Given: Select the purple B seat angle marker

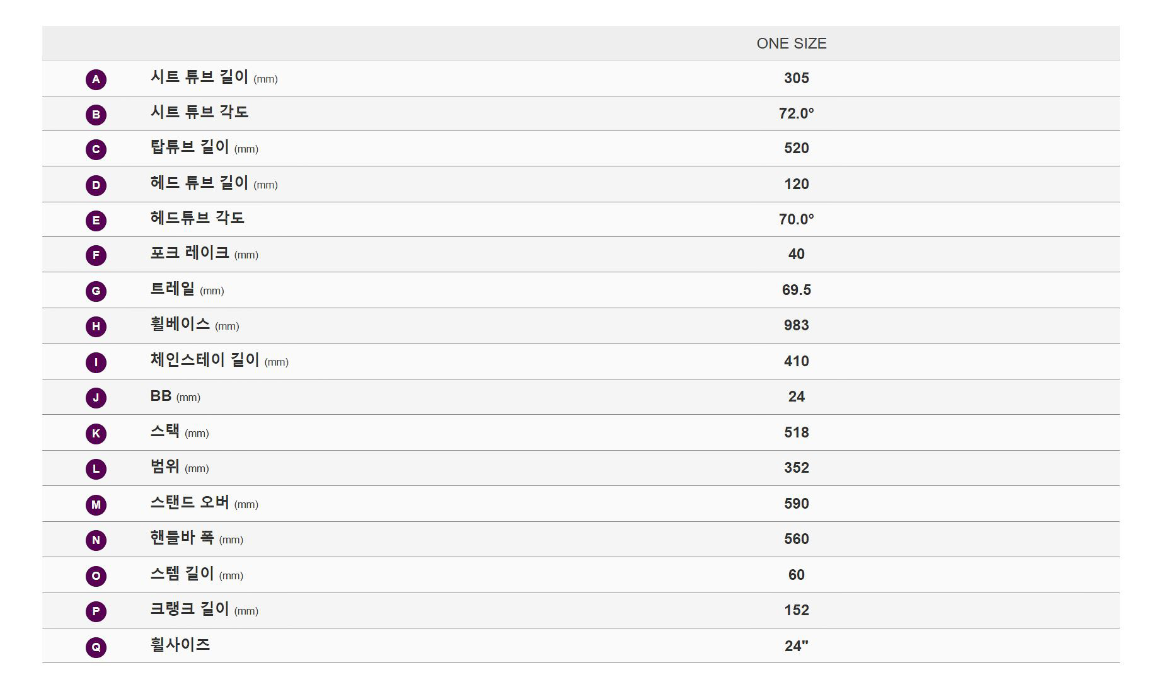Looking at the screenshot, I should click(96, 115).
